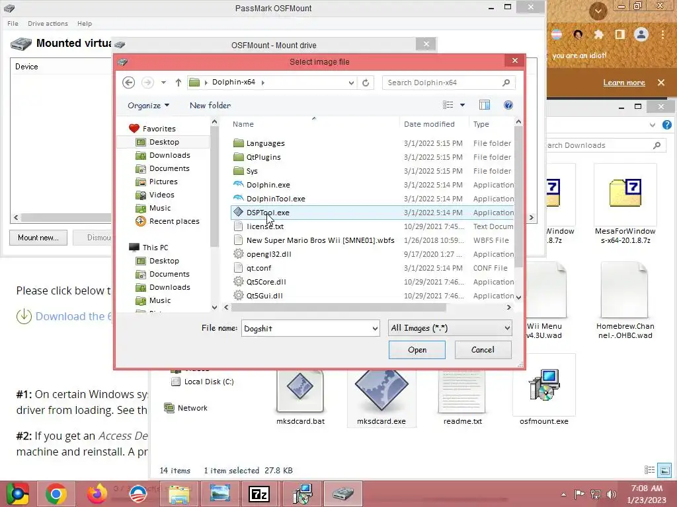This screenshot has height=507, width=677.
Task: Open the All Images (*.*) filter dropdown
Action: pos(450,328)
